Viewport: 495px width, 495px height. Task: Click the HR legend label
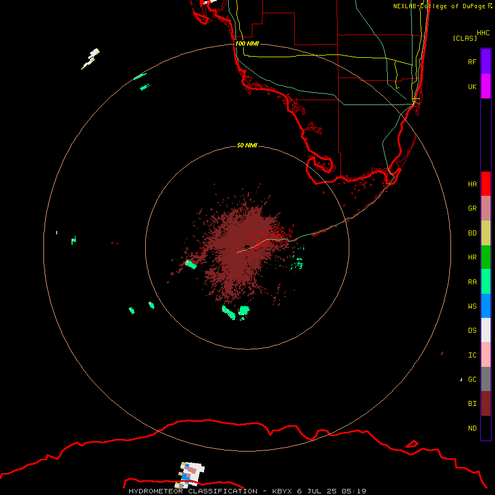click(x=472, y=257)
